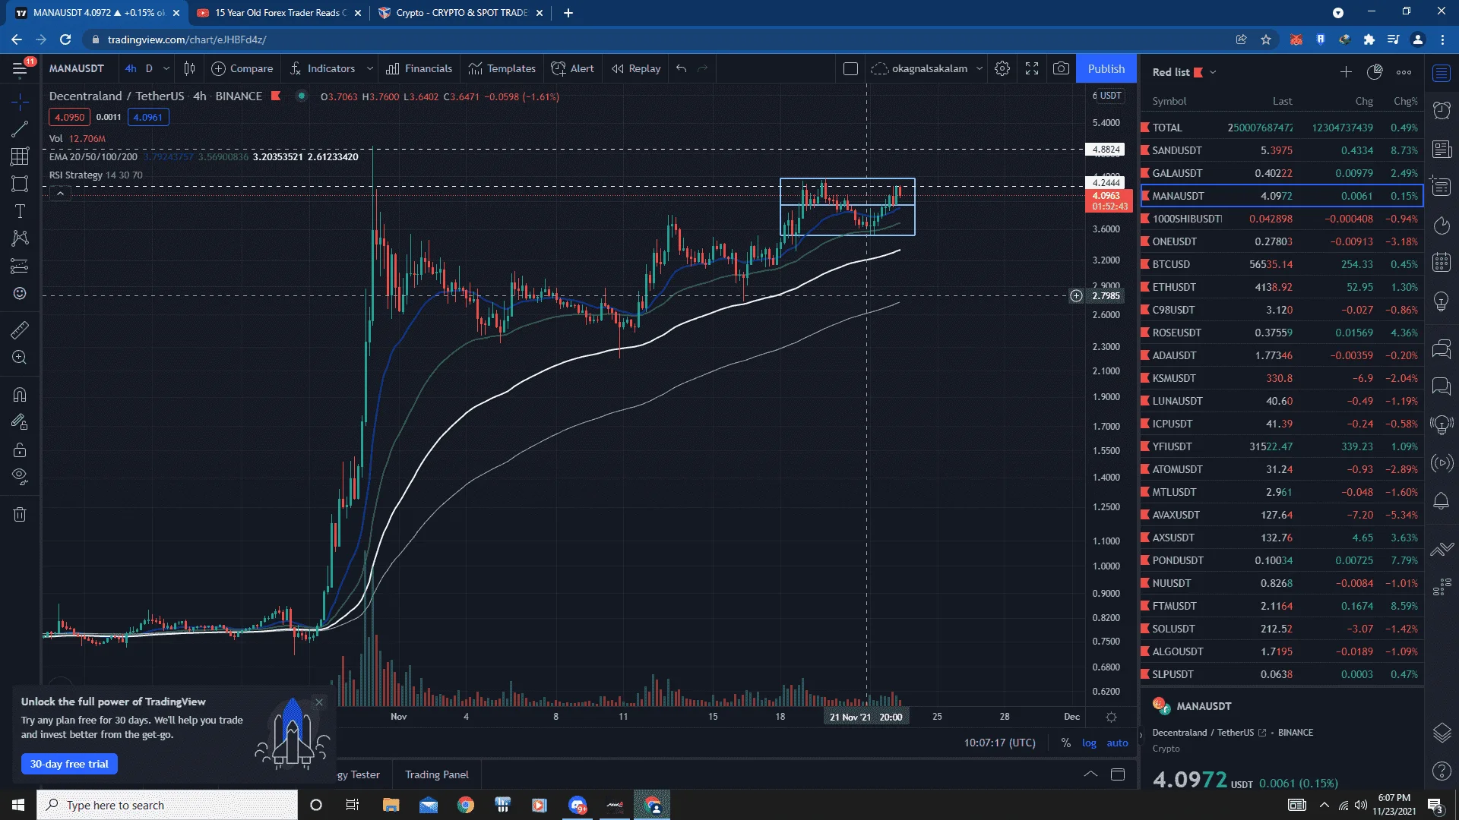Expand the Red list watchlist dropdown
Screen dimensions: 1459x820
[1213, 72]
